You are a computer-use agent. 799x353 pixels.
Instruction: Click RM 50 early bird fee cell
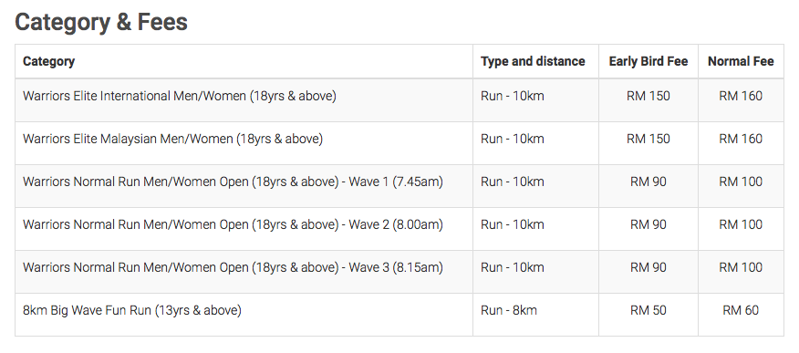pos(649,310)
